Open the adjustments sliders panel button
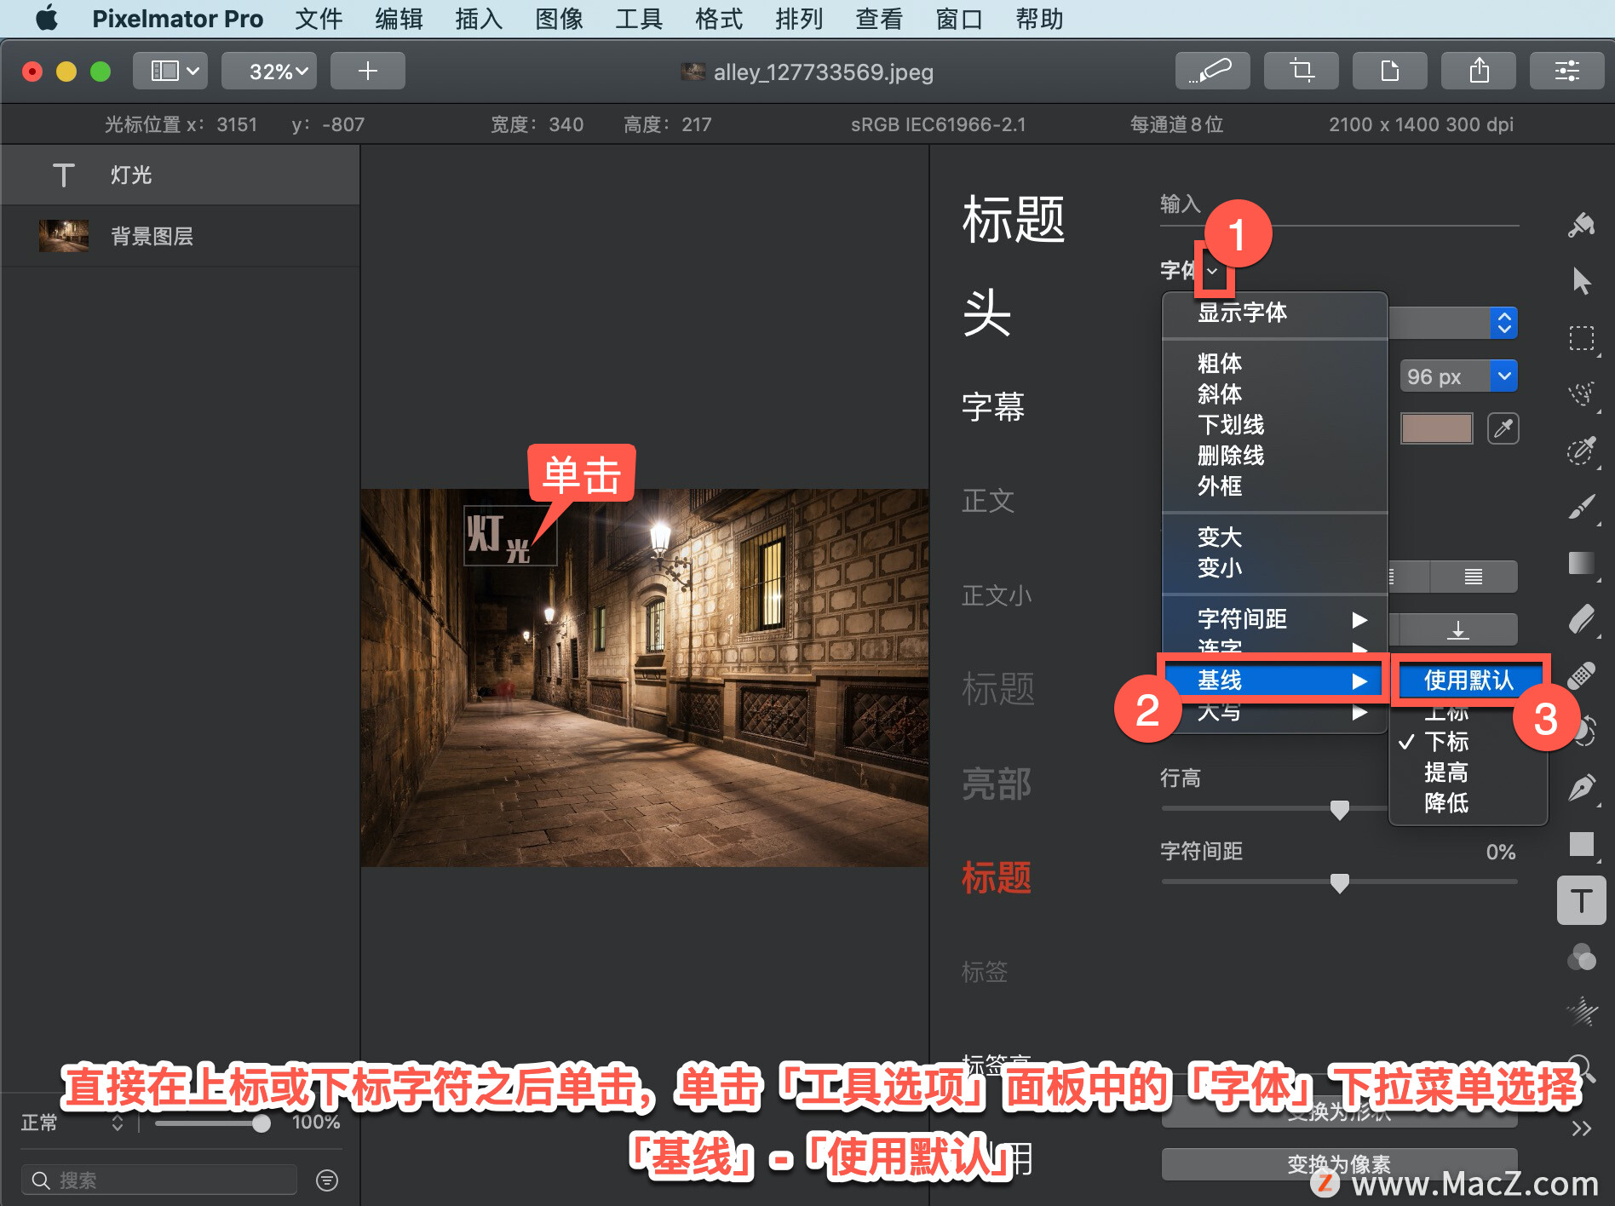1615x1206 pixels. click(x=1567, y=71)
